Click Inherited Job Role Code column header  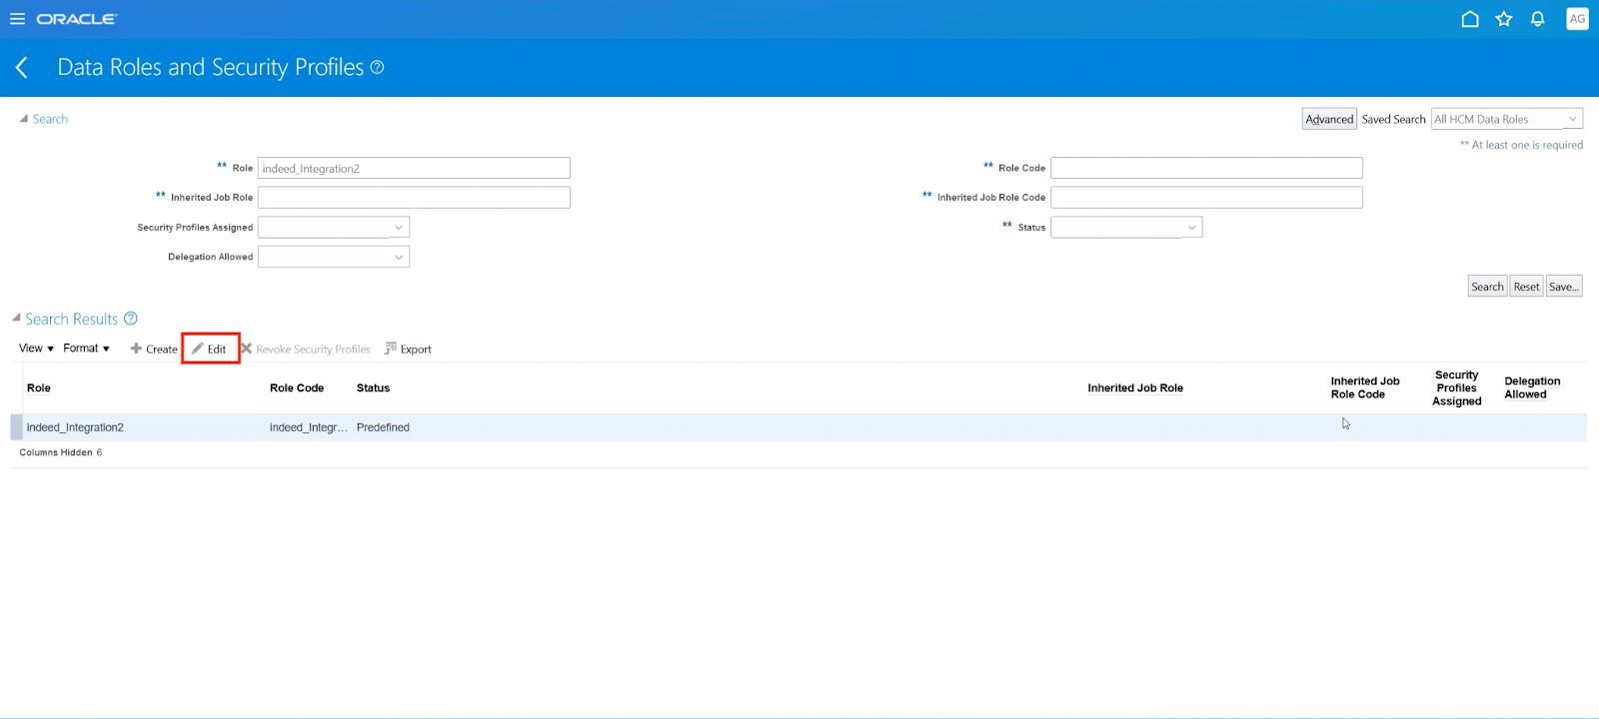coord(1365,387)
